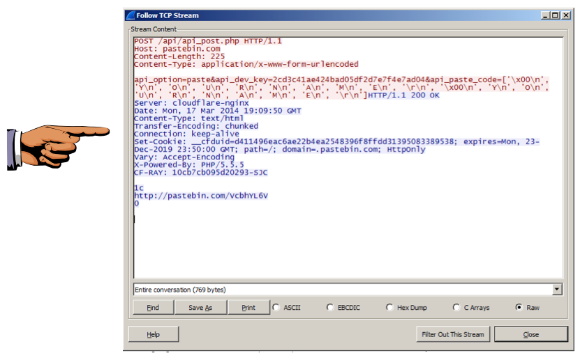
Task: Open Save As dialog for stream
Action: pyautogui.click(x=200, y=307)
